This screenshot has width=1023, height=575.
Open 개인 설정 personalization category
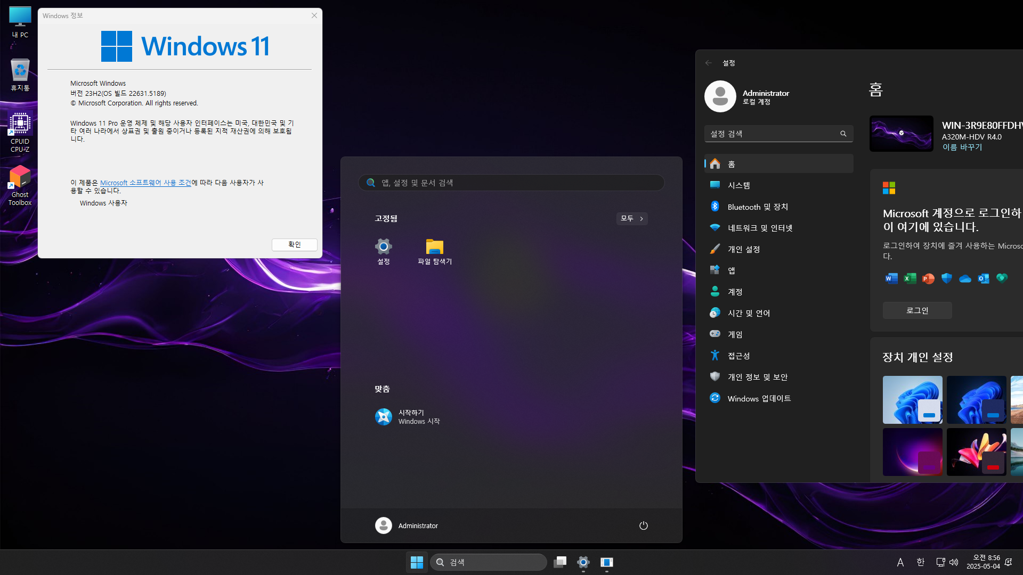pyautogui.click(x=779, y=249)
